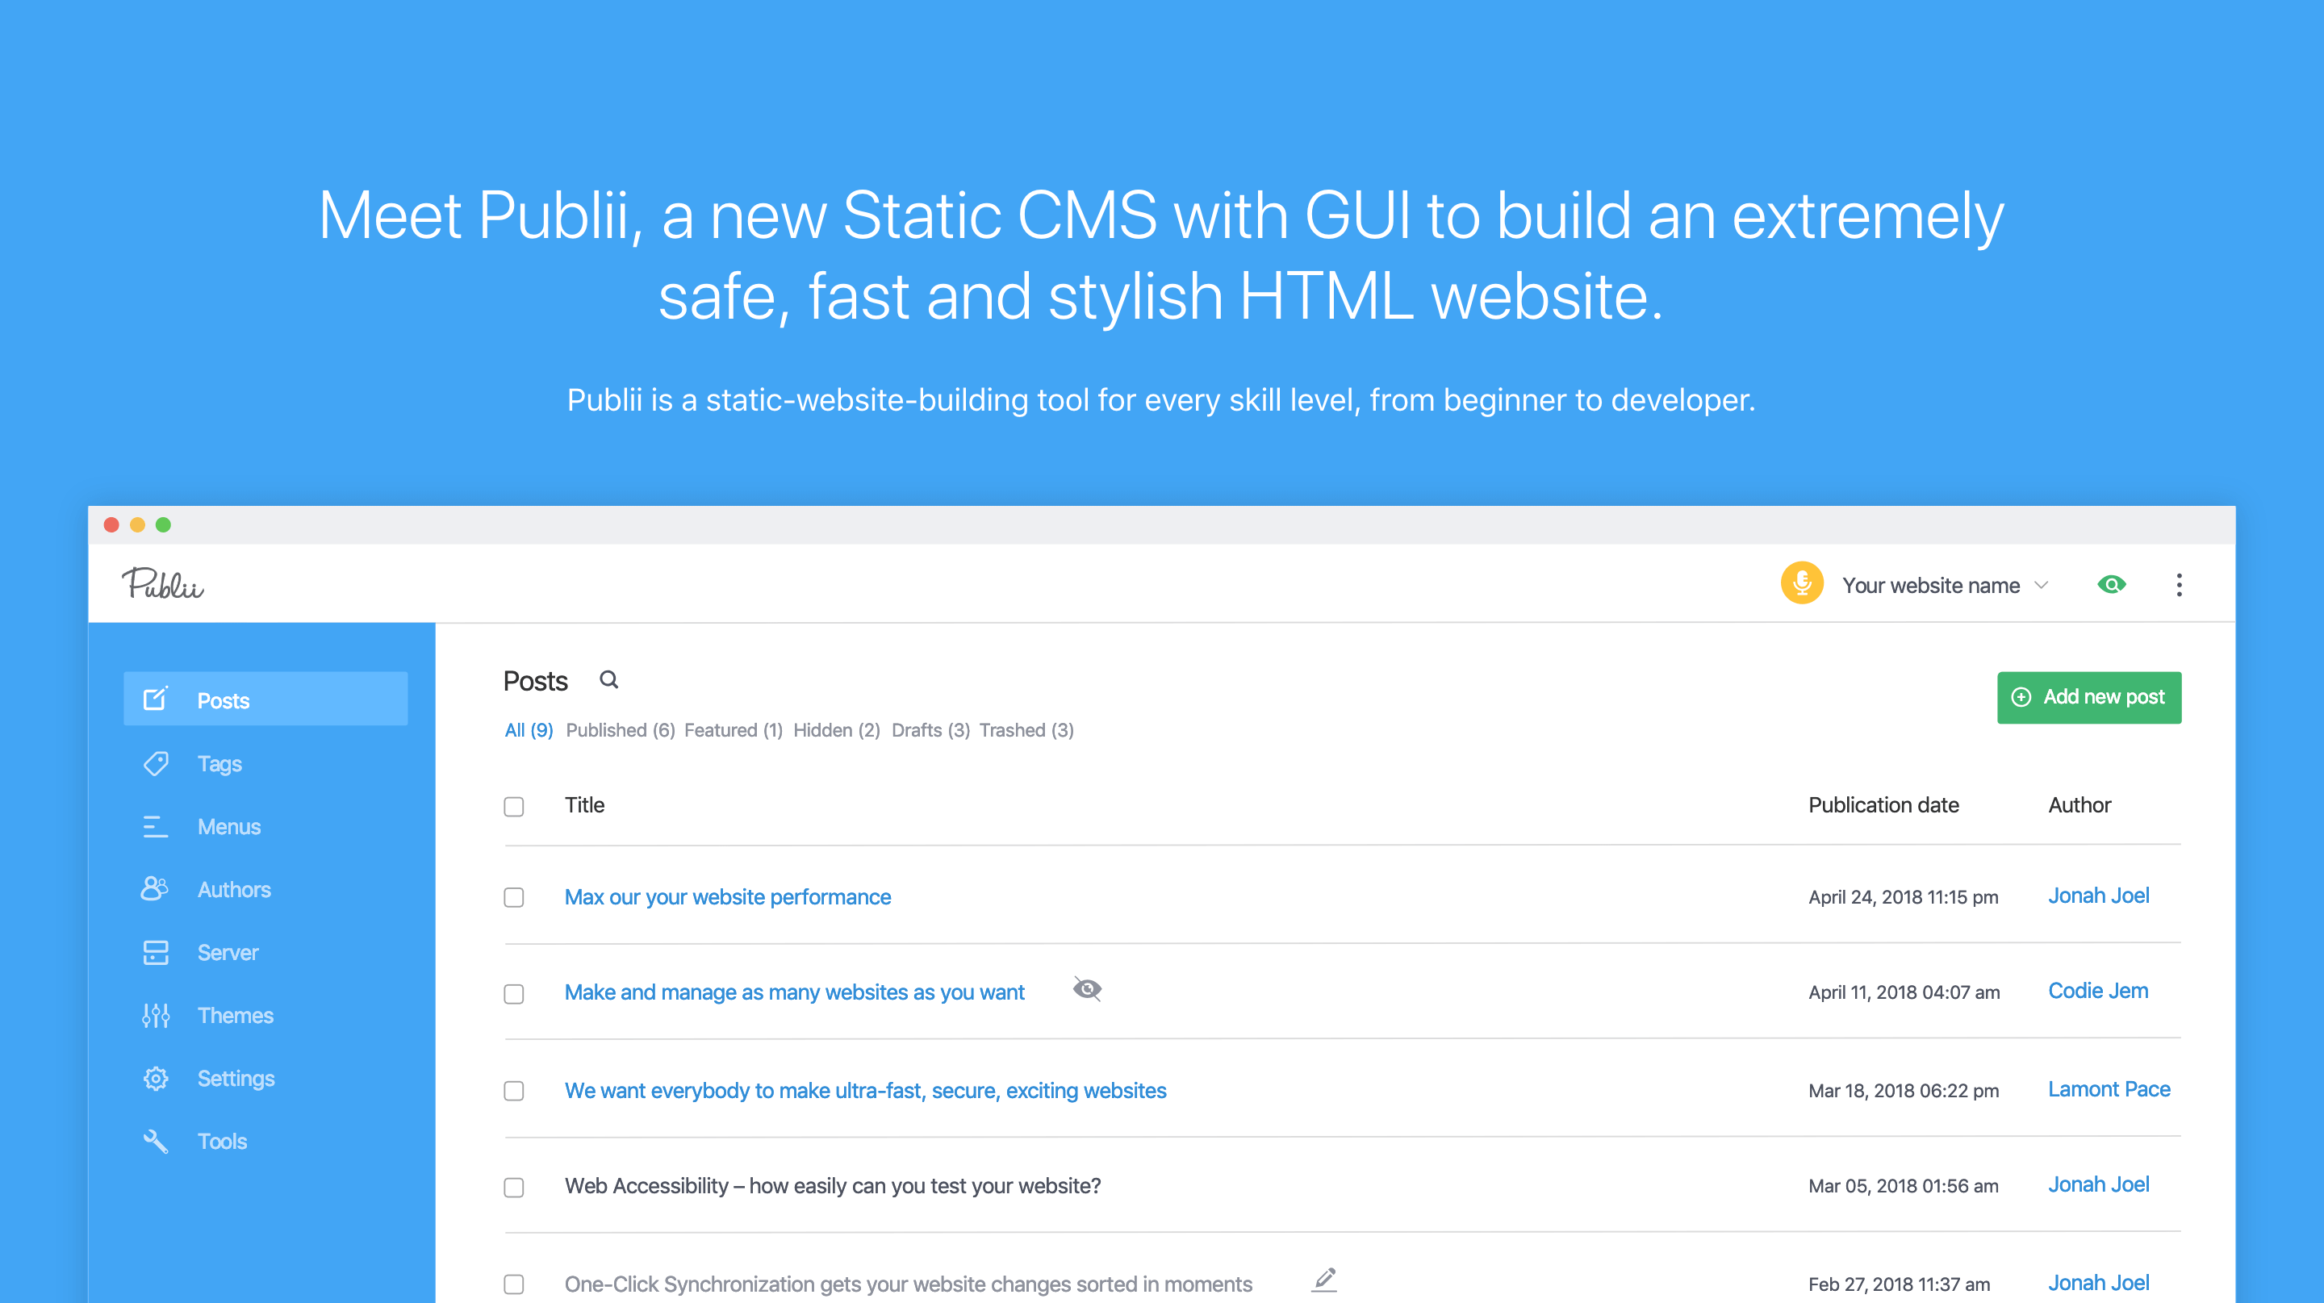Click author Jonah Joel on Feb 27 post

coord(2098,1282)
